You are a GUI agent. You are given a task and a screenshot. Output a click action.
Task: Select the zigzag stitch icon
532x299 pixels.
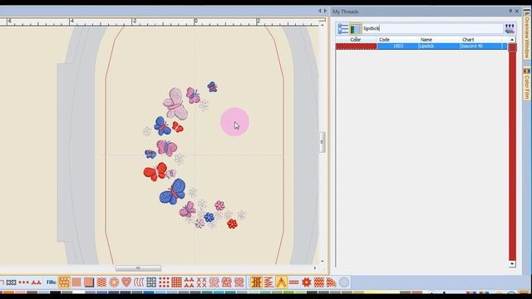point(268,282)
